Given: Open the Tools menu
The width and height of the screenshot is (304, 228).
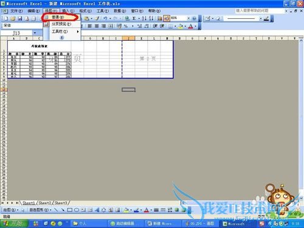Looking at the screenshot, I should [102, 11].
